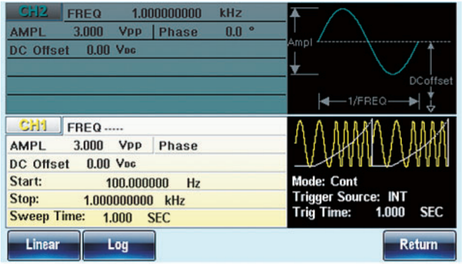Click the CH2 sine waveform preview

pos(372,58)
